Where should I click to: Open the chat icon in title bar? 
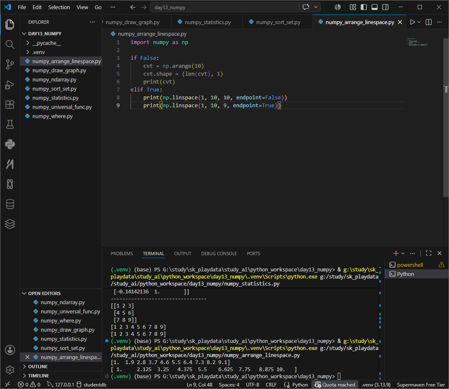pos(306,7)
